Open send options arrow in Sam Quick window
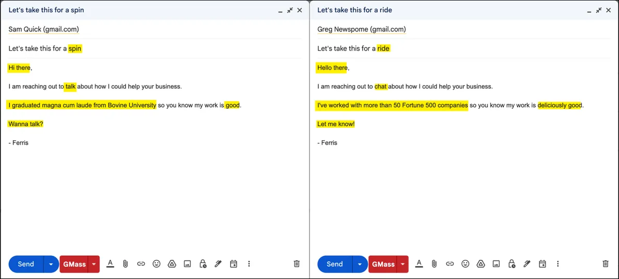This screenshot has height=279, width=619. (51, 264)
